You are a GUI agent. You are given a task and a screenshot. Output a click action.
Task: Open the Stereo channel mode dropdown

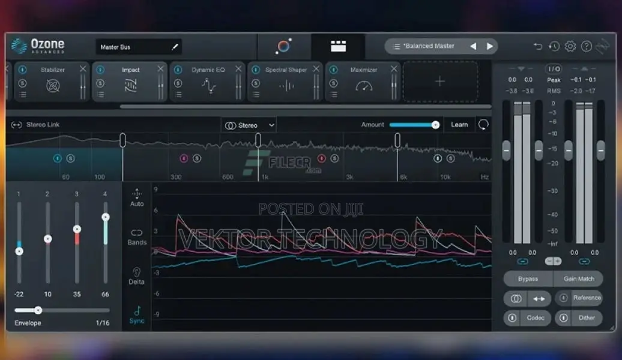[x=249, y=125]
